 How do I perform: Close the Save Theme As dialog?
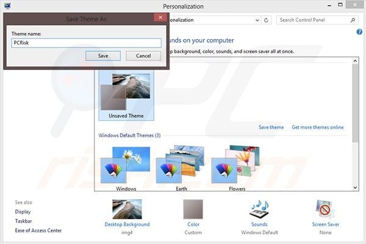point(160,18)
